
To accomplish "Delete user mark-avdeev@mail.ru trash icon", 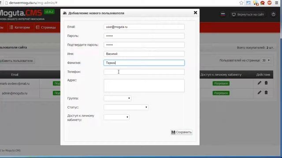I will click(266, 83).
